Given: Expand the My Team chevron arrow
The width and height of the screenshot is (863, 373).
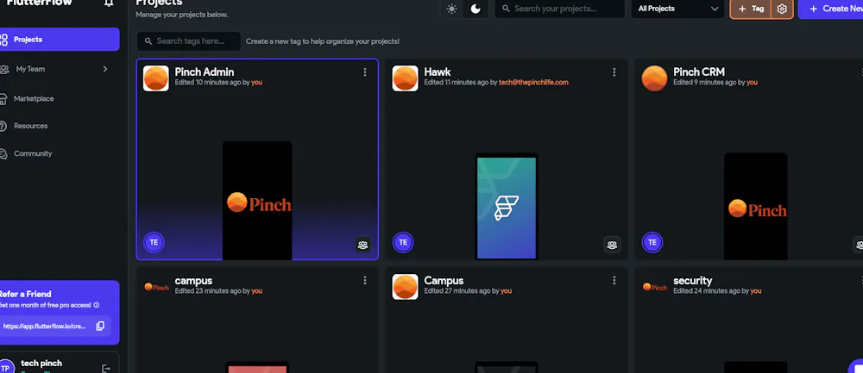Looking at the screenshot, I should tap(105, 69).
